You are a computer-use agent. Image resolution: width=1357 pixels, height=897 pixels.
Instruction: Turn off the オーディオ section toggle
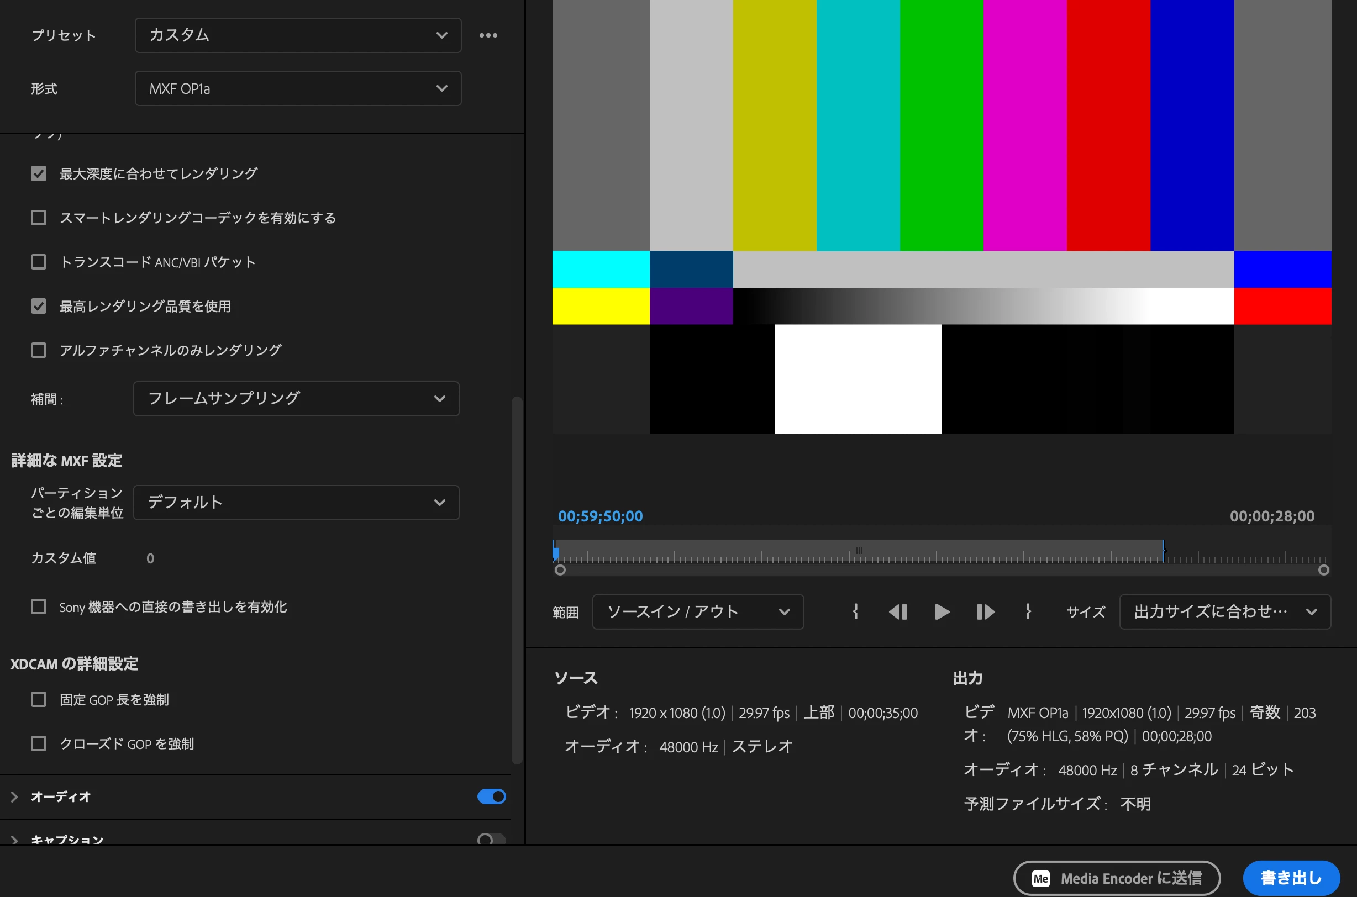(x=491, y=796)
